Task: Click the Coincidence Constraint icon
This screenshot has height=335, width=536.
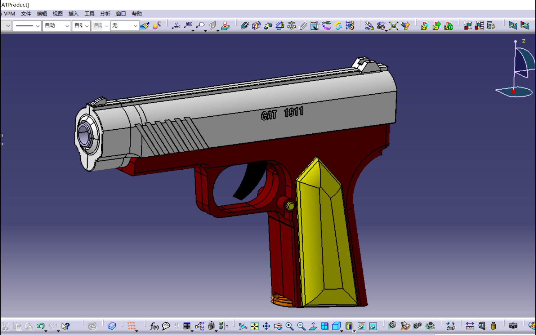Action: (245, 26)
